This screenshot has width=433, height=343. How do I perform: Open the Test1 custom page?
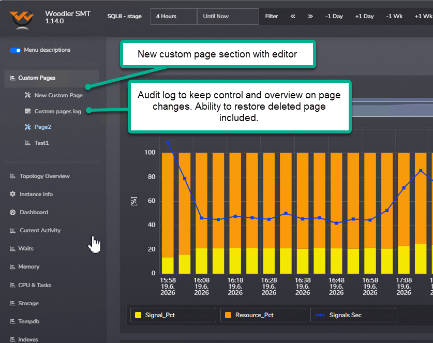[41, 143]
